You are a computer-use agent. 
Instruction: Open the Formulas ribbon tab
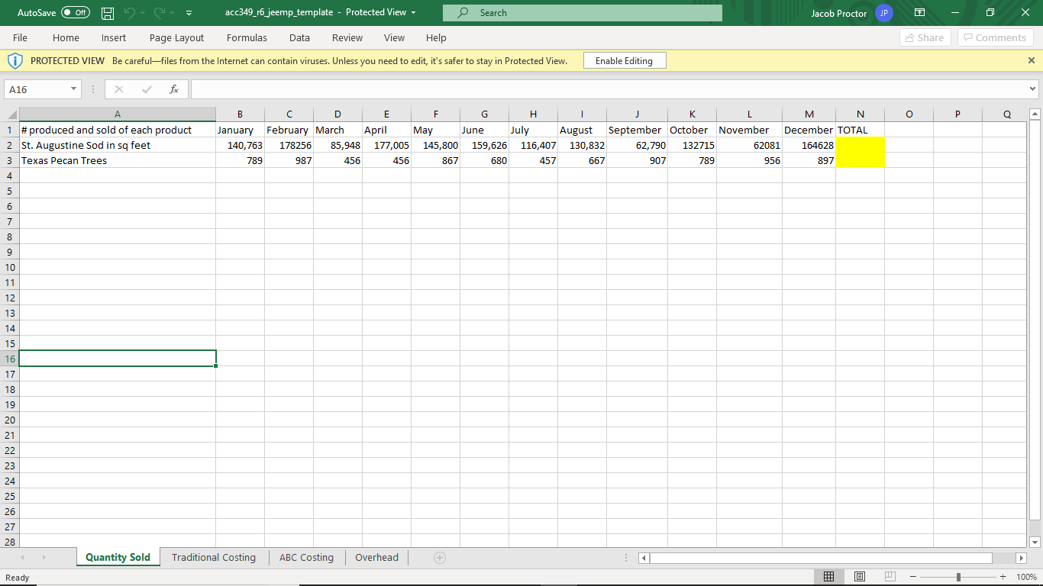[247, 37]
